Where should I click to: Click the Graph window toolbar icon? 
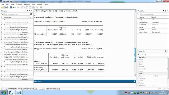point(17,7)
